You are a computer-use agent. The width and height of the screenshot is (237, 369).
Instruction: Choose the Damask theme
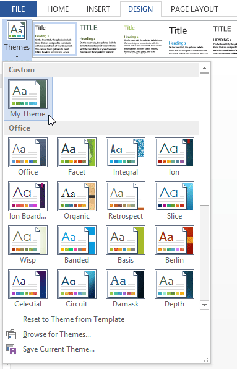coord(126,289)
